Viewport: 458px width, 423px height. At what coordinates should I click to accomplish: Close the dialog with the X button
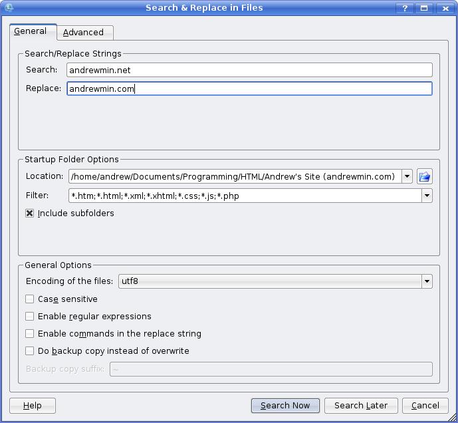(x=445, y=8)
